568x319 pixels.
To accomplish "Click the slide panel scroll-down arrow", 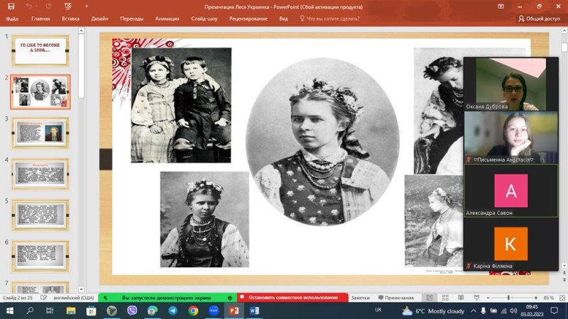I will point(81,289).
